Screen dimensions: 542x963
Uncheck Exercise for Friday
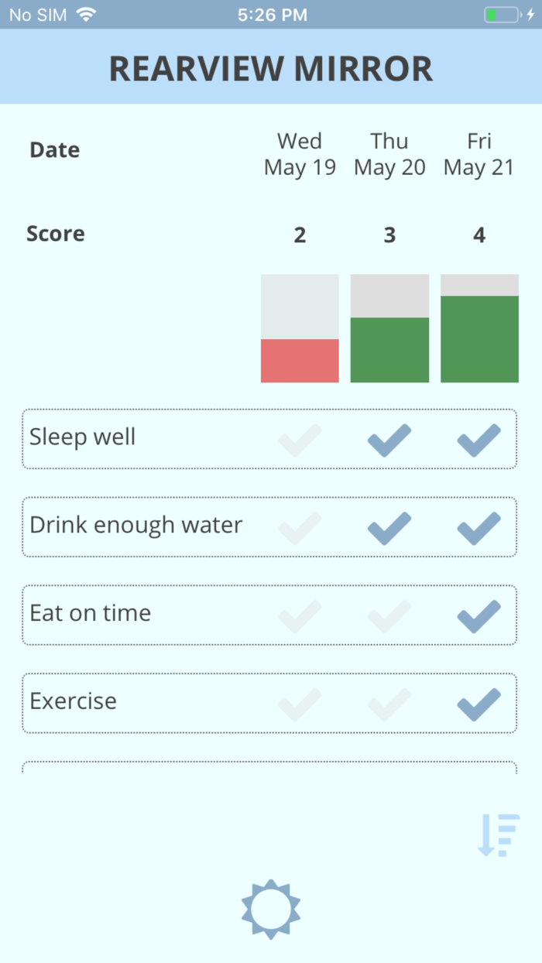tap(479, 704)
